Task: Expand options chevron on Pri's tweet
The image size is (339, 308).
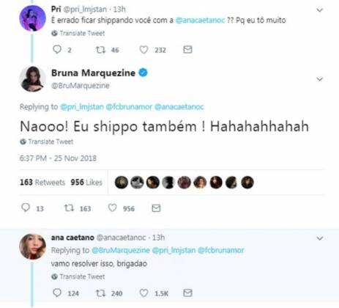Action: click(x=320, y=10)
